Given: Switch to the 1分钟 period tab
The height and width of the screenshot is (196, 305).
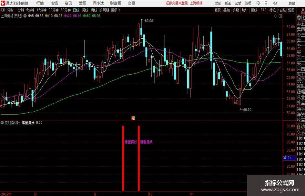Looking at the screenshot, I should [20, 10].
